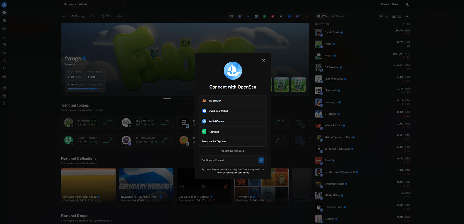This screenshot has height=224, width=464.
Task: Submit email with the blue arrow button
Action: [x=261, y=160]
